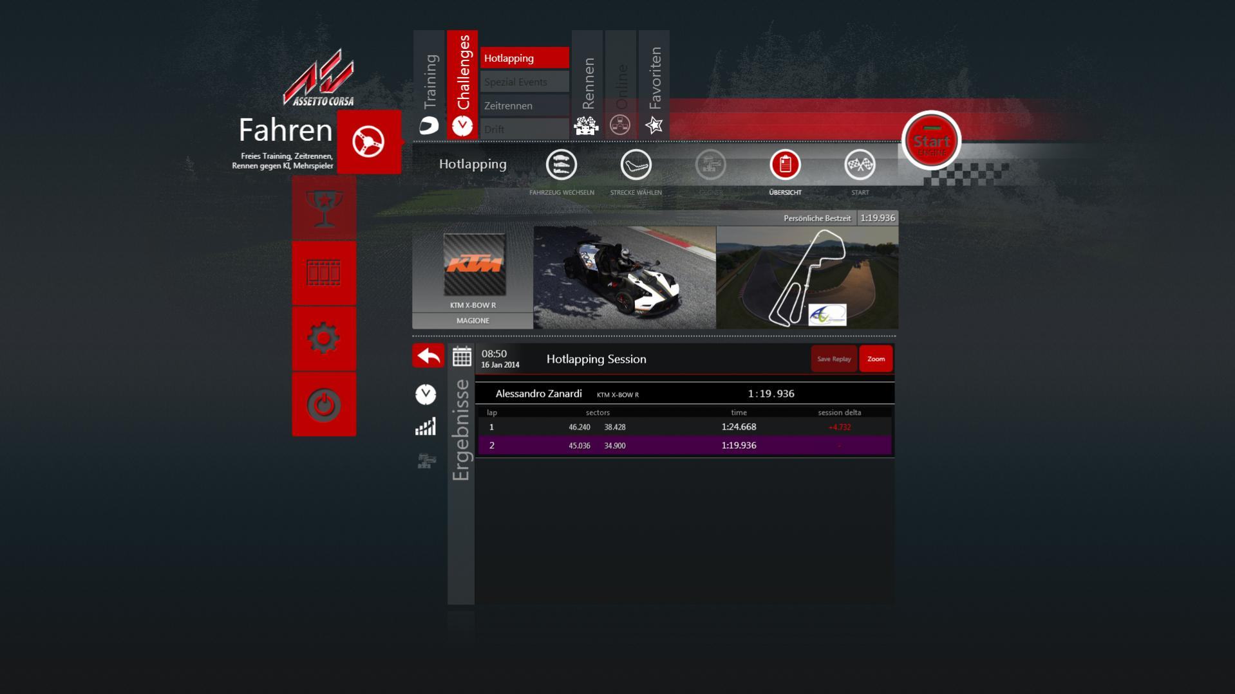This screenshot has height=694, width=1235.
Task: Click the Übersicht clipboard icon
Action: (x=785, y=165)
